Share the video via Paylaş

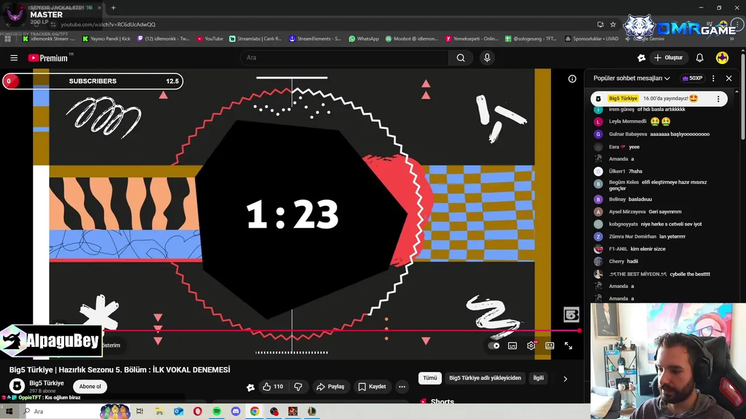click(330, 386)
